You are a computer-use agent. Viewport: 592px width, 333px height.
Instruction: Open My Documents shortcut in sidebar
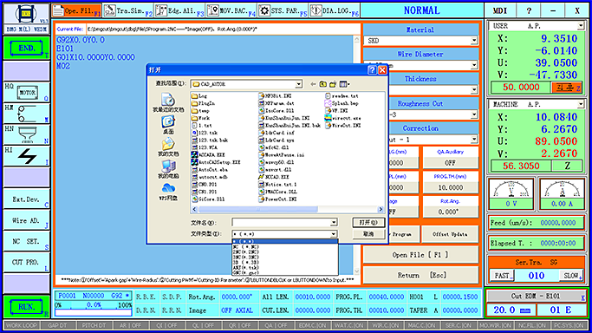click(x=168, y=147)
